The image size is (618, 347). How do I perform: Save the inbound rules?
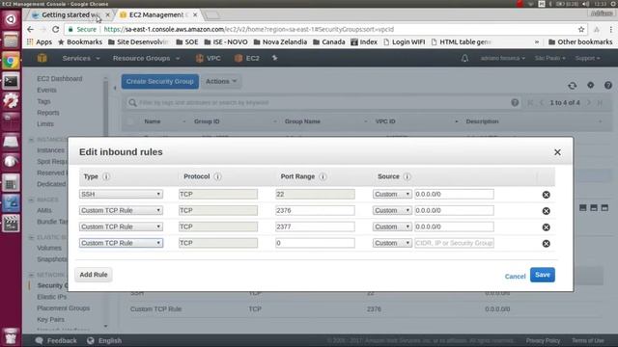(x=543, y=275)
